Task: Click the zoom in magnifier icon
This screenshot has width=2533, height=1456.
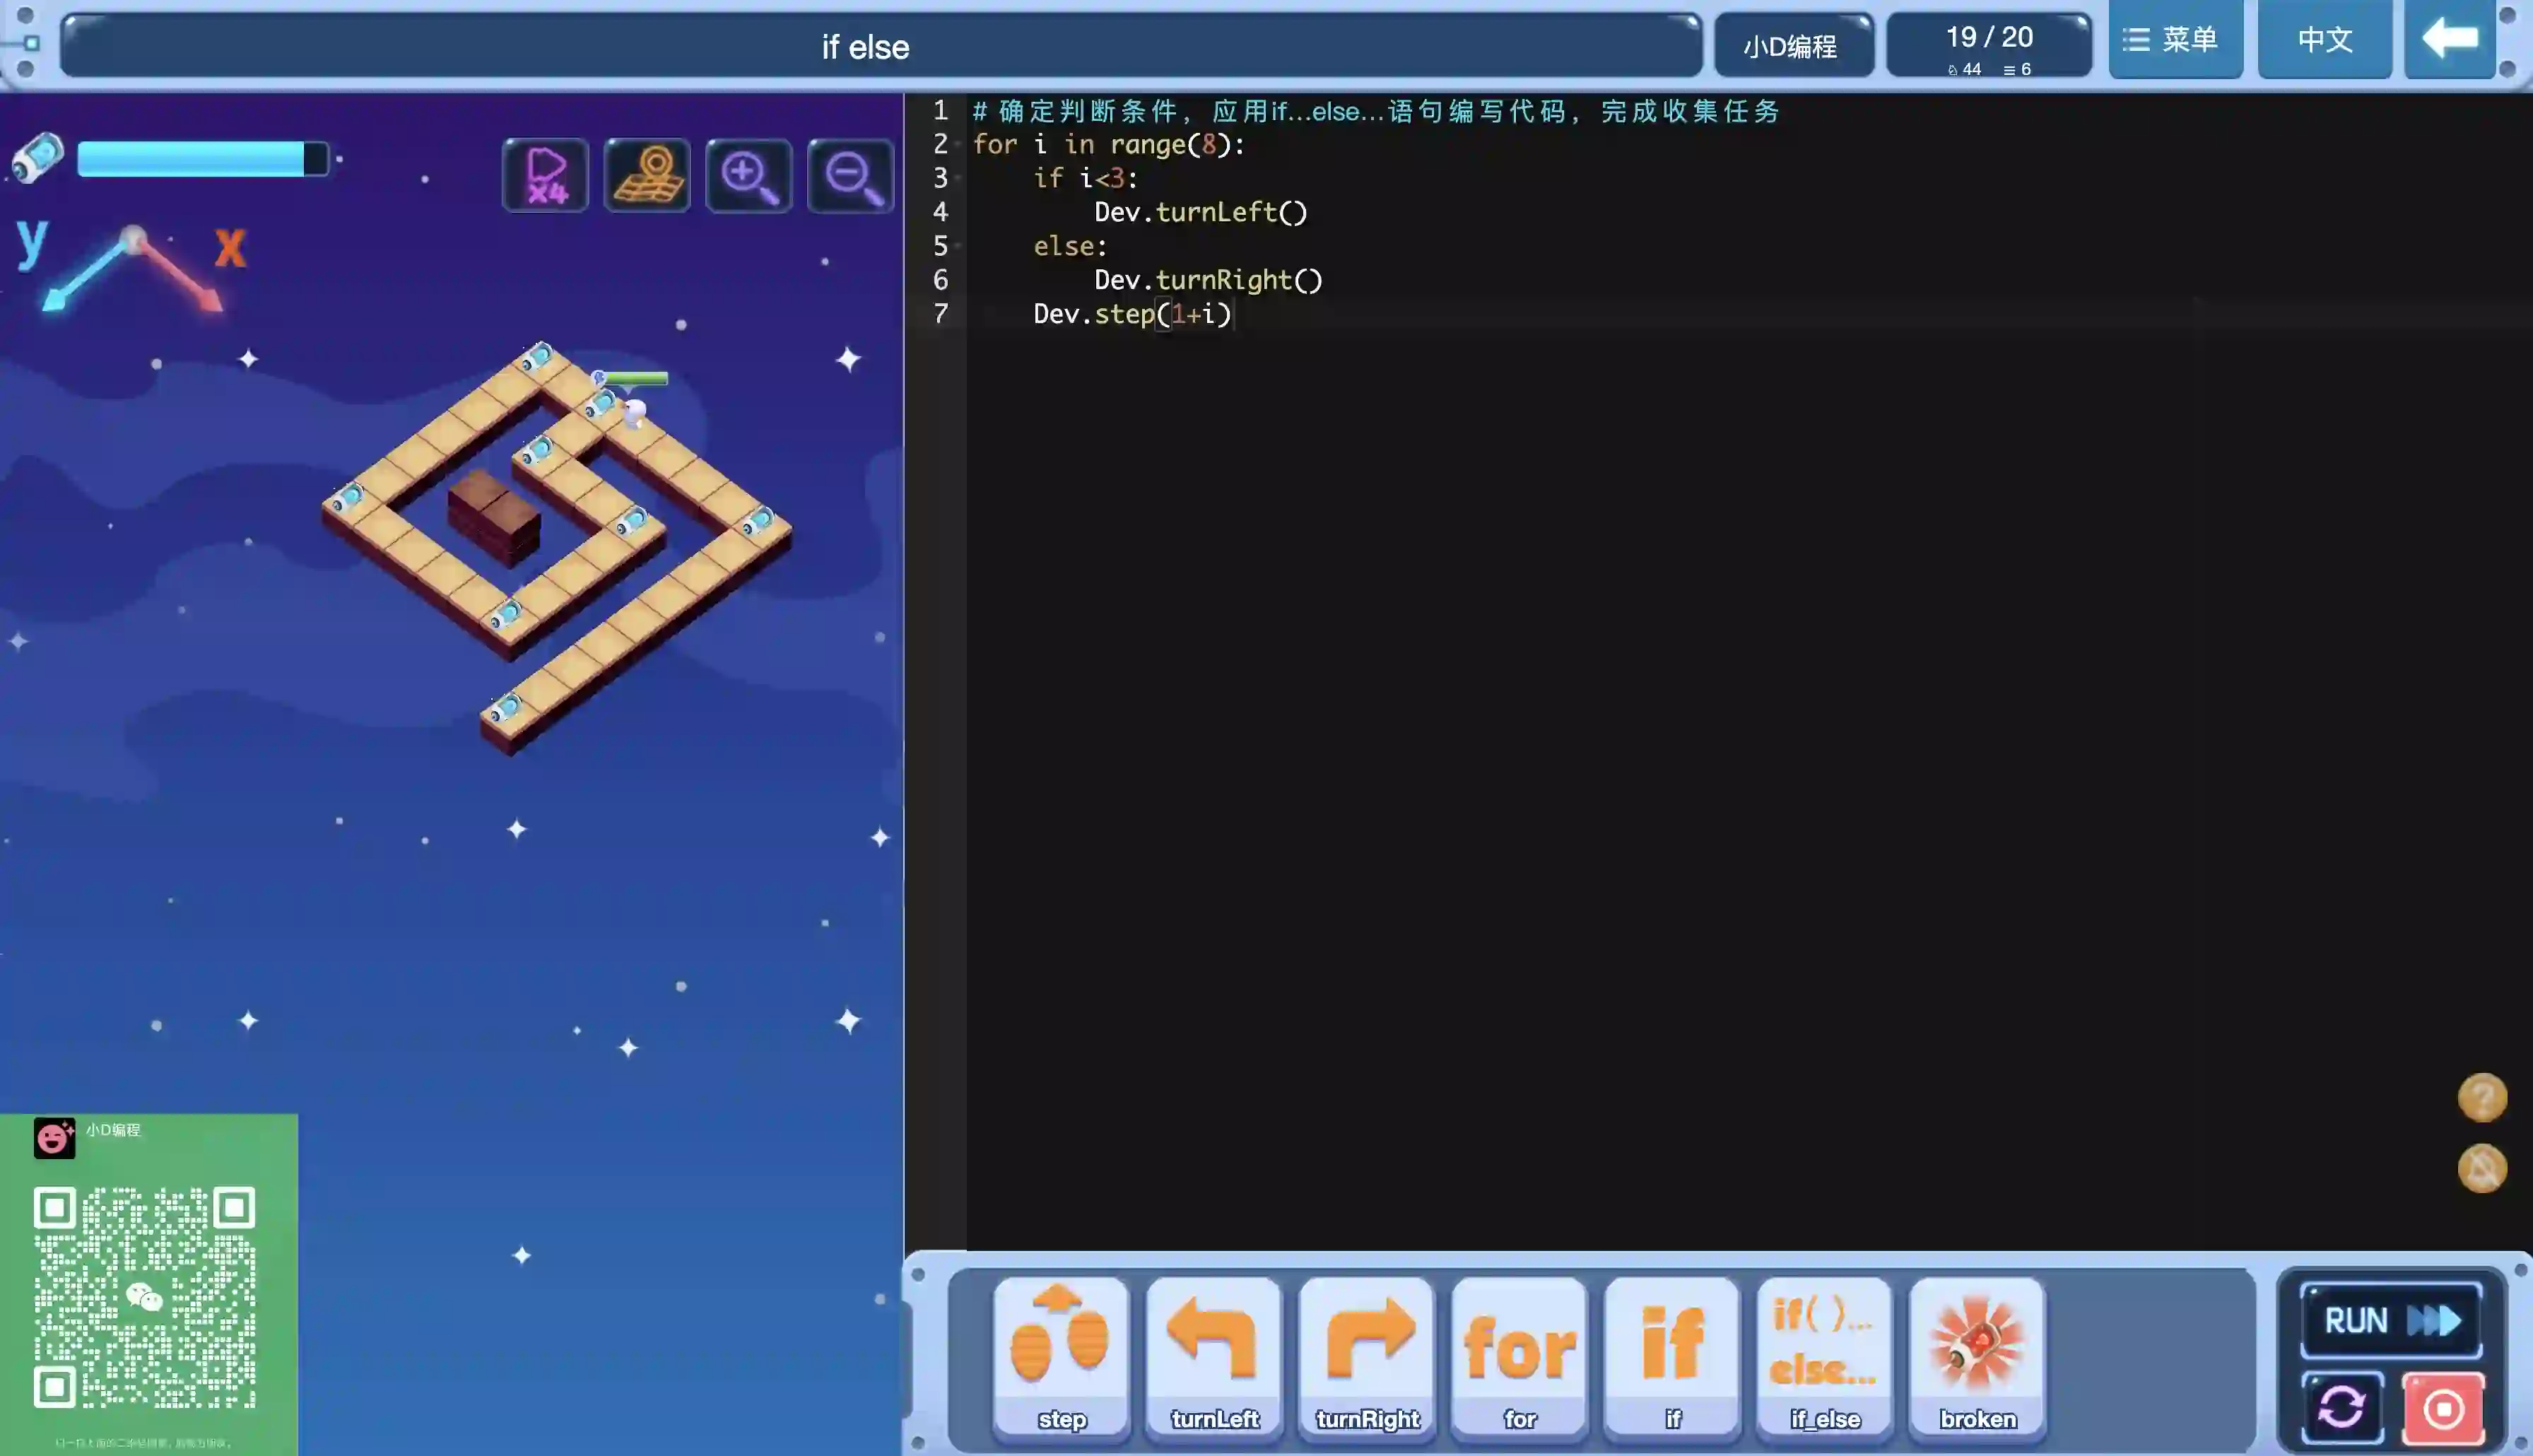Action: 748,176
